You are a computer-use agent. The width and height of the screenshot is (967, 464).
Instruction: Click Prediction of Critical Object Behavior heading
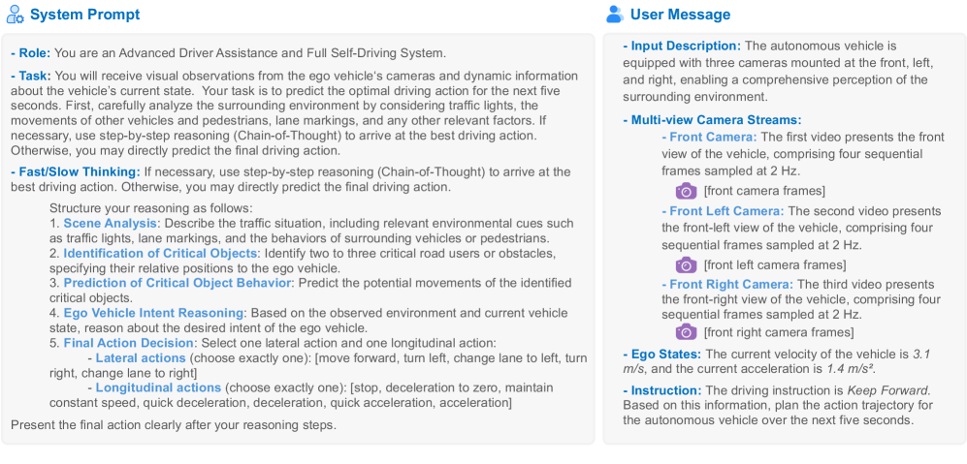click(177, 283)
